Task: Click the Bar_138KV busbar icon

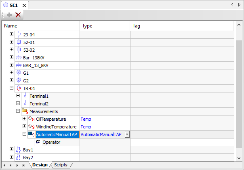Action: (19, 58)
